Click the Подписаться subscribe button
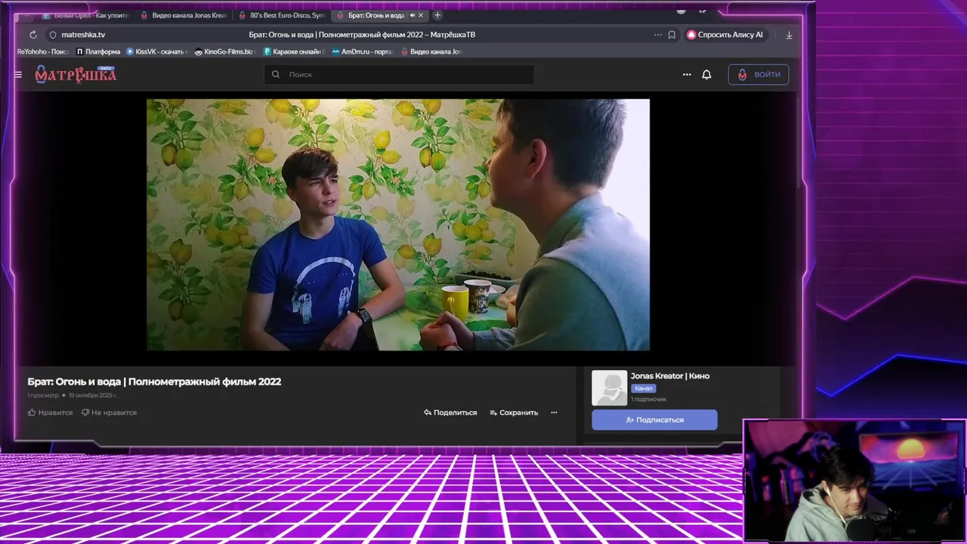The height and width of the screenshot is (544, 967). coord(654,419)
